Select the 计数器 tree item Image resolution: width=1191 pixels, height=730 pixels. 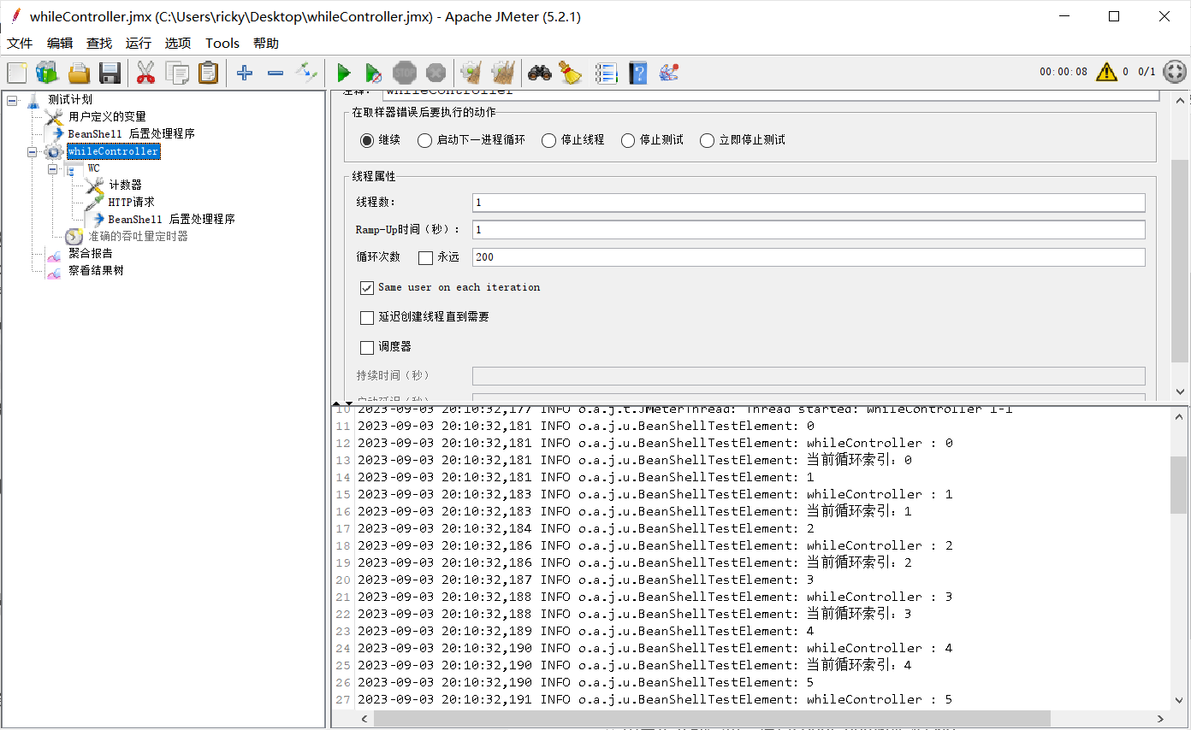coord(125,185)
